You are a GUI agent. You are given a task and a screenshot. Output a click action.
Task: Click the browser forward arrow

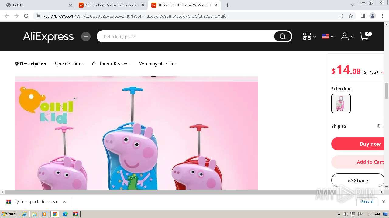click(x=16, y=16)
